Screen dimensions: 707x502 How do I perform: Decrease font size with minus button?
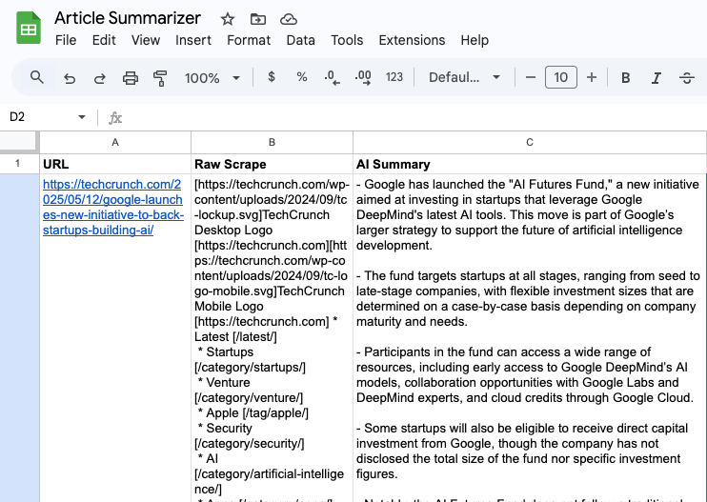(x=530, y=77)
